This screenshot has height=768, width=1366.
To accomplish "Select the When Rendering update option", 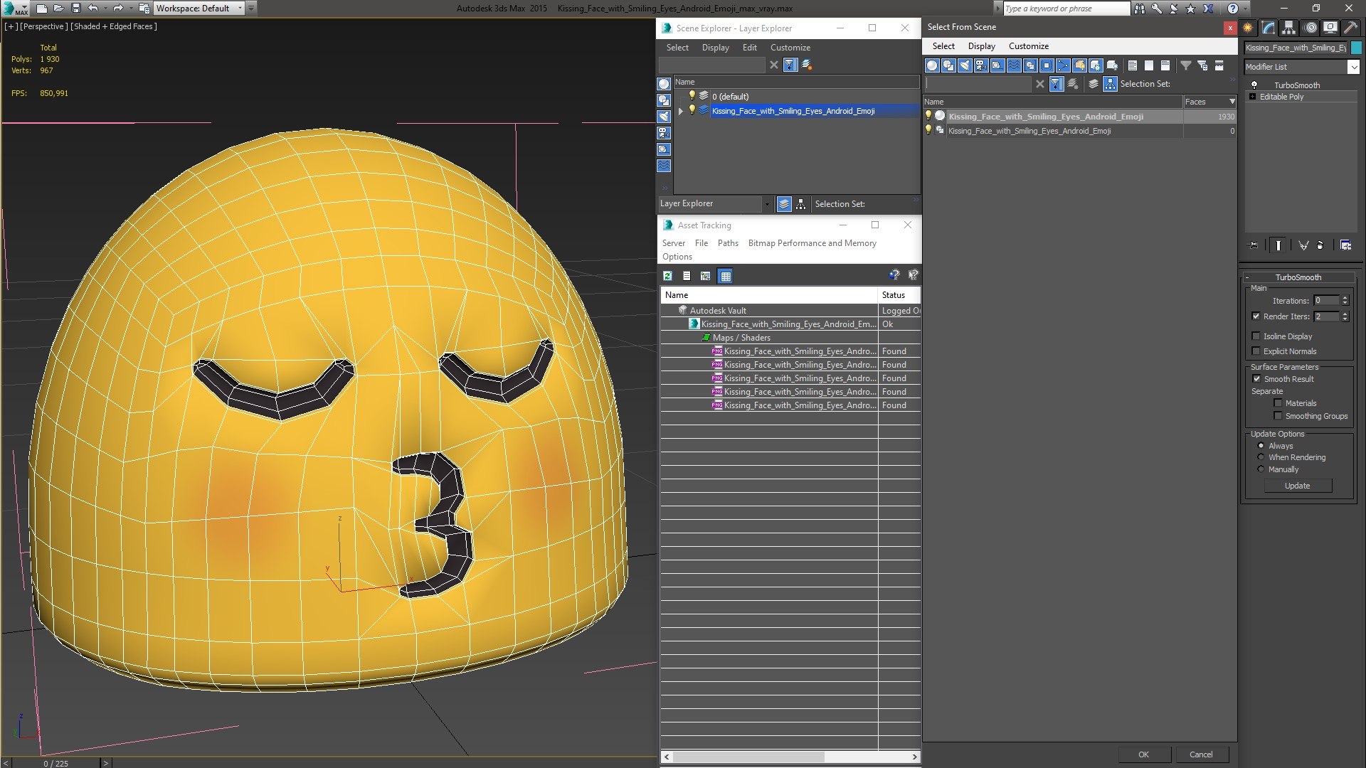I will coord(1261,457).
